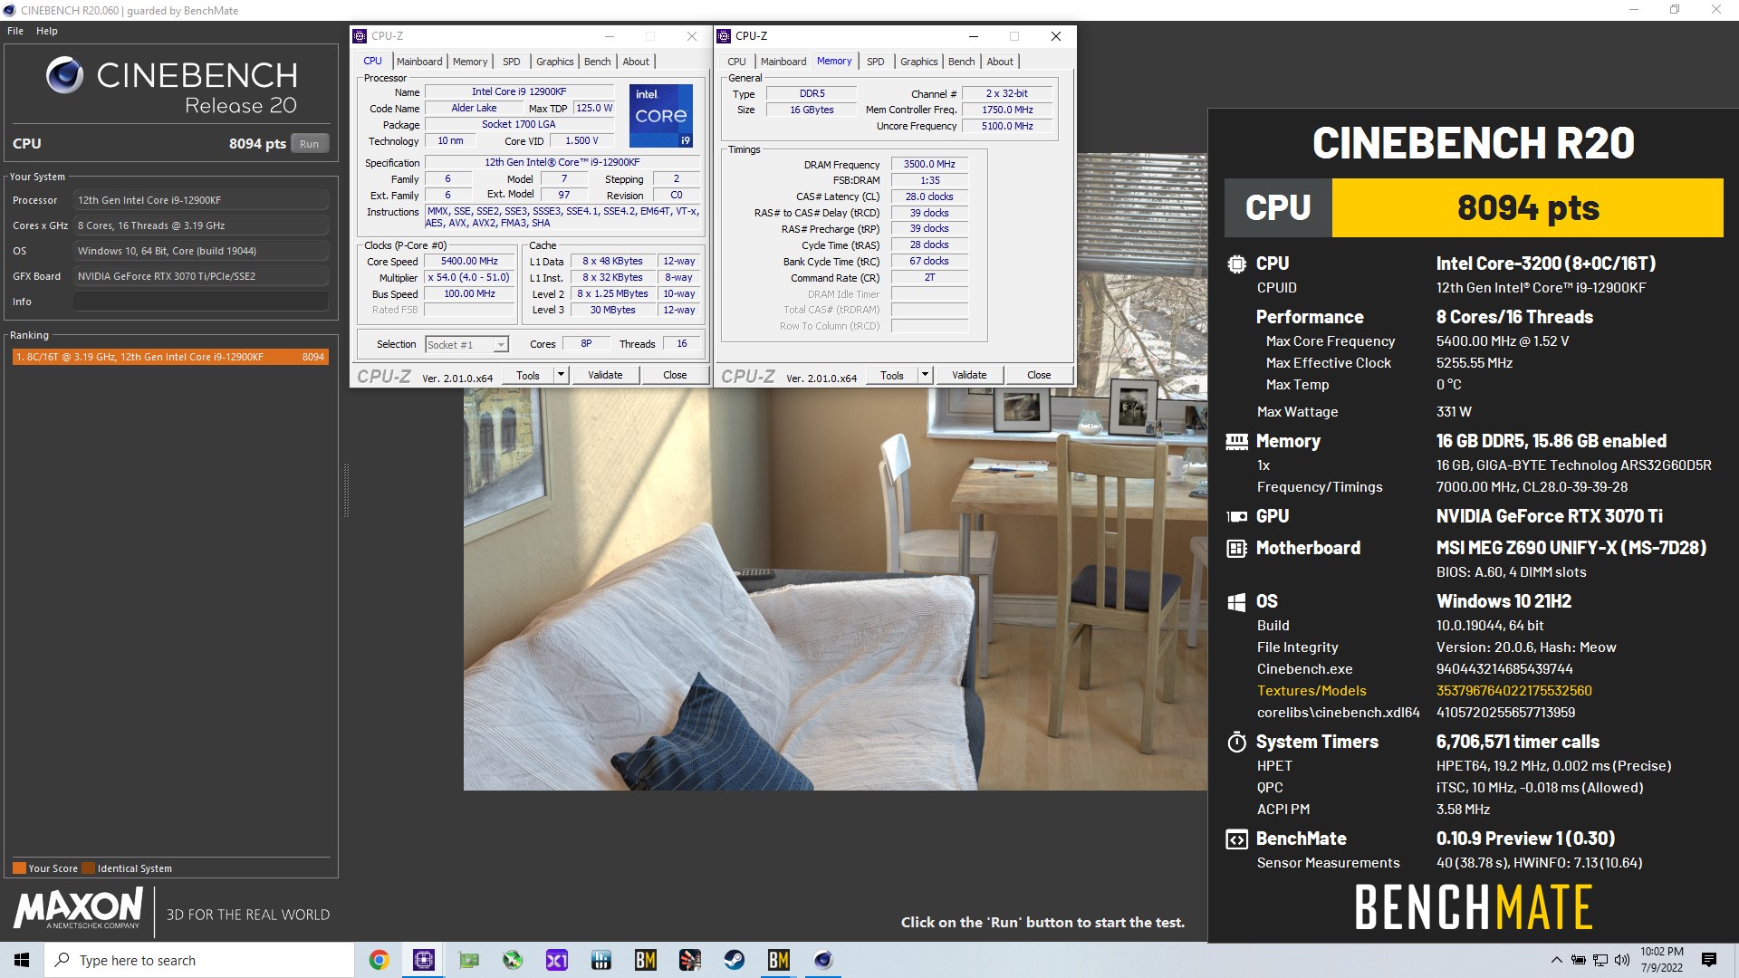Open the first BM BenchMate taskbar icon
This screenshot has height=978, width=1739.
tap(646, 960)
